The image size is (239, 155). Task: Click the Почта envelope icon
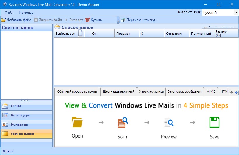(5, 106)
